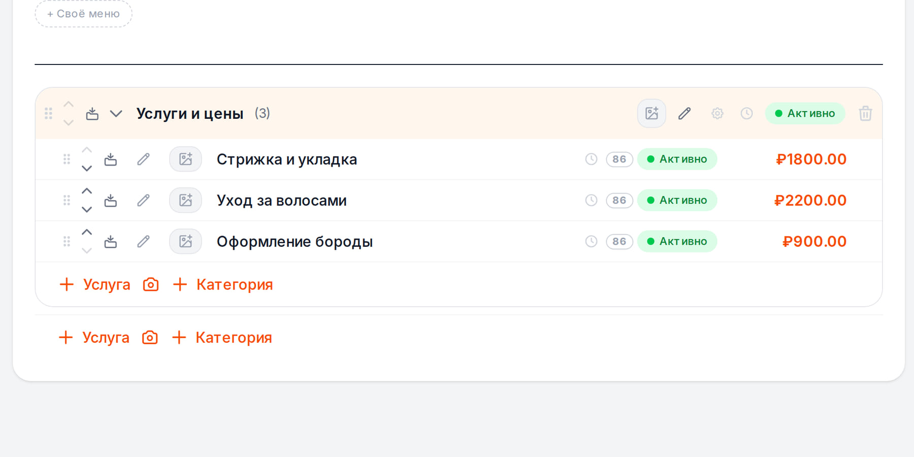
Task: Click camera icon below the category card
Action: point(150,337)
